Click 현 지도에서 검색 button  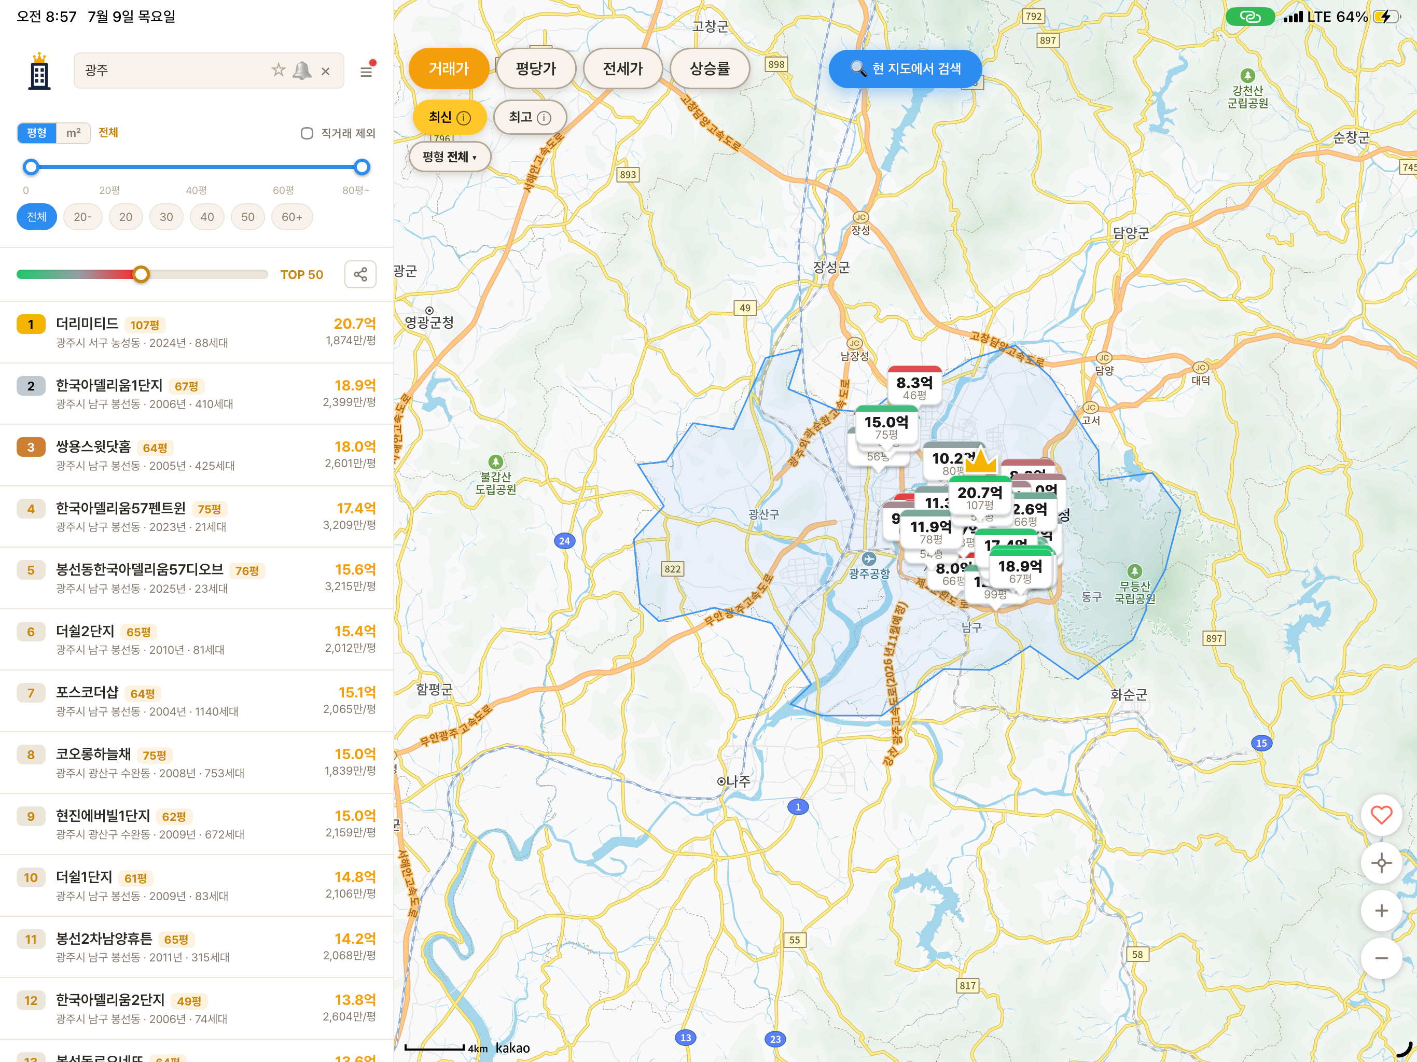[x=905, y=68]
